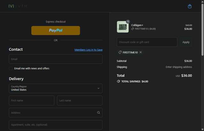Remove the FIRSTTIME10 discount code
204x131 pixels.
click(x=141, y=52)
